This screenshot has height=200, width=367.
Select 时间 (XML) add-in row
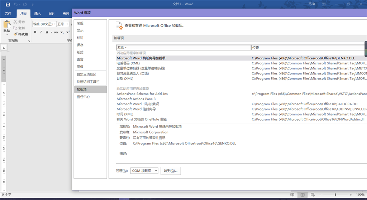click(241, 114)
